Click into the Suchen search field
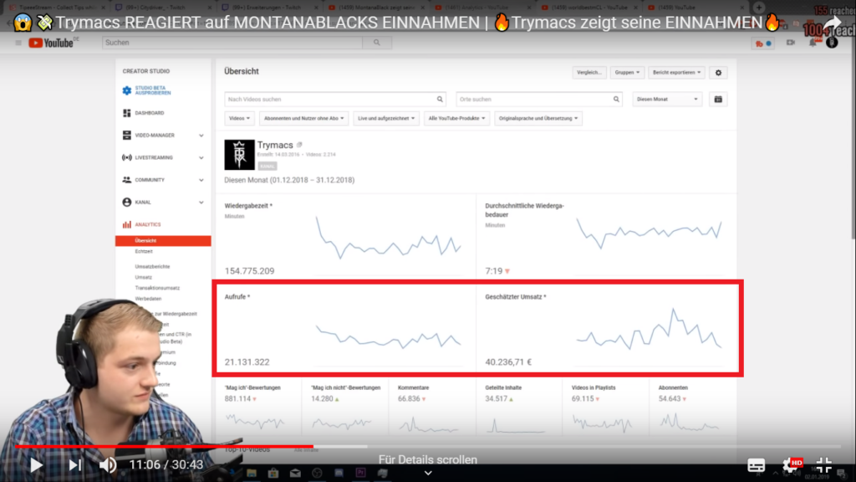The height and width of the screenshot is (482, 856). click(232, 43)
